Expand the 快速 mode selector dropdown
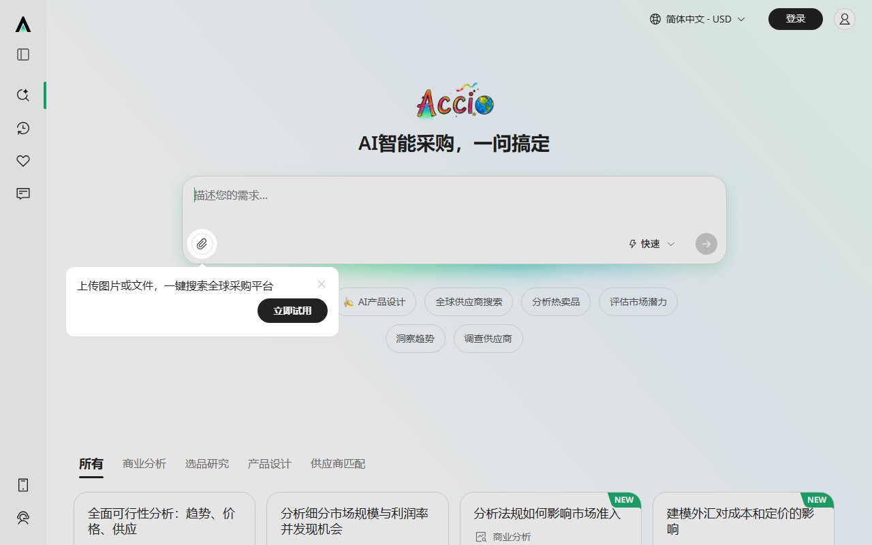872x545 pixels. [651, 243]
